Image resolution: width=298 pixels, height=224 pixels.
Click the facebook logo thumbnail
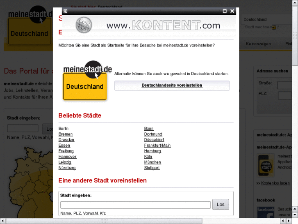tap(266, 212)
